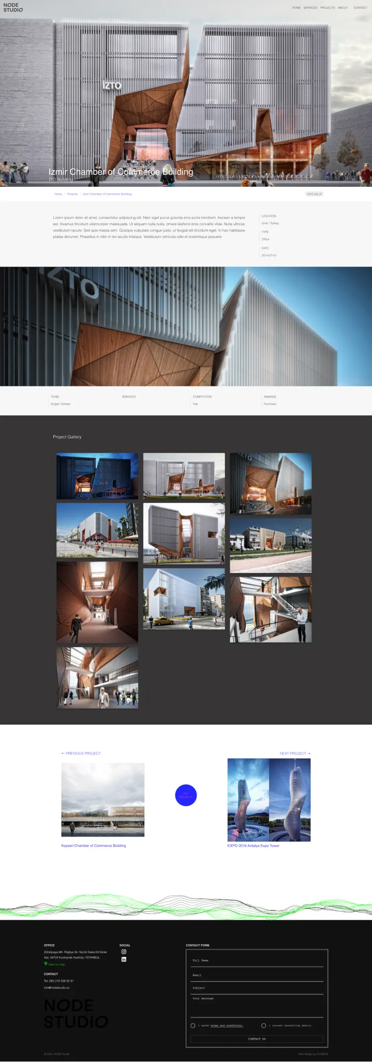Image resolution: width=372 pixels, height=1062 pixels.
Task: Click the info@nodestudio.co email address
Action: [56, 987]
